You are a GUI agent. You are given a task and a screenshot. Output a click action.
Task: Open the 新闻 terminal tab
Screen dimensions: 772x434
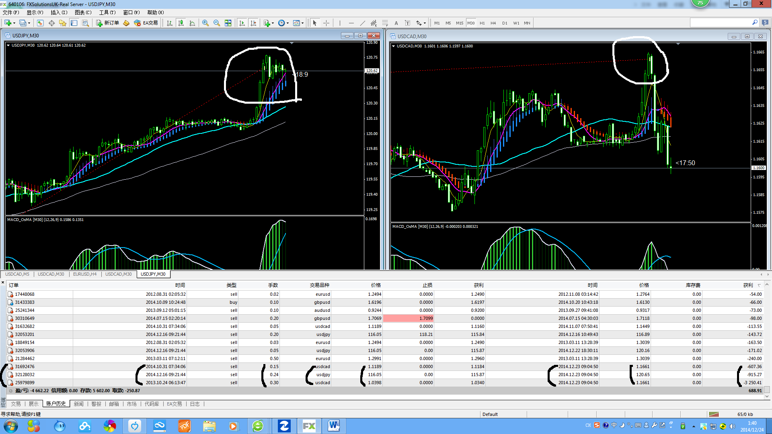pyautogui.click(x=79, y=404)
